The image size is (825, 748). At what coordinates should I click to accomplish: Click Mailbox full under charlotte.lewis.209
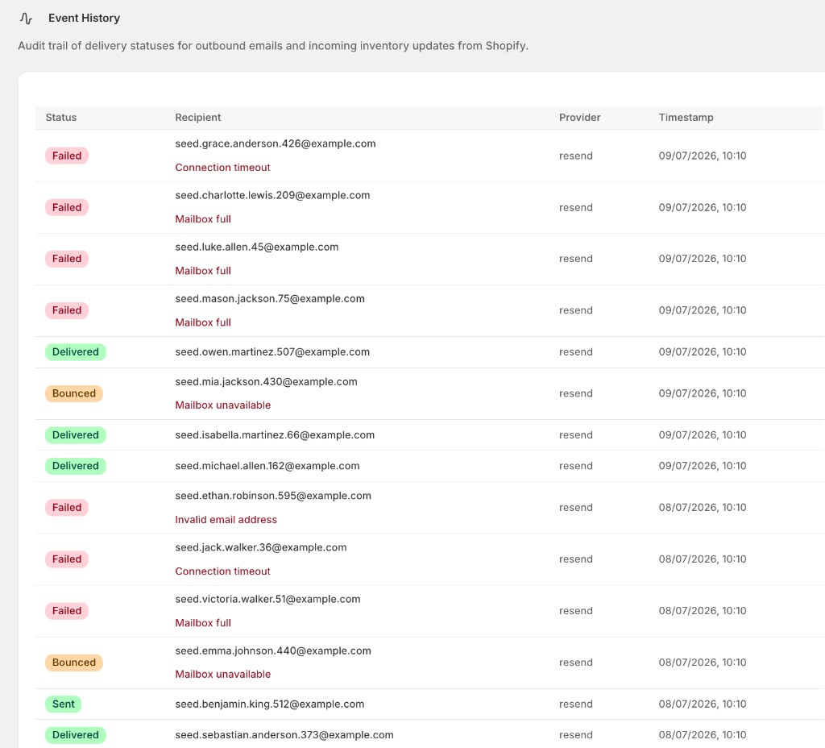click(x=203, y=219)
